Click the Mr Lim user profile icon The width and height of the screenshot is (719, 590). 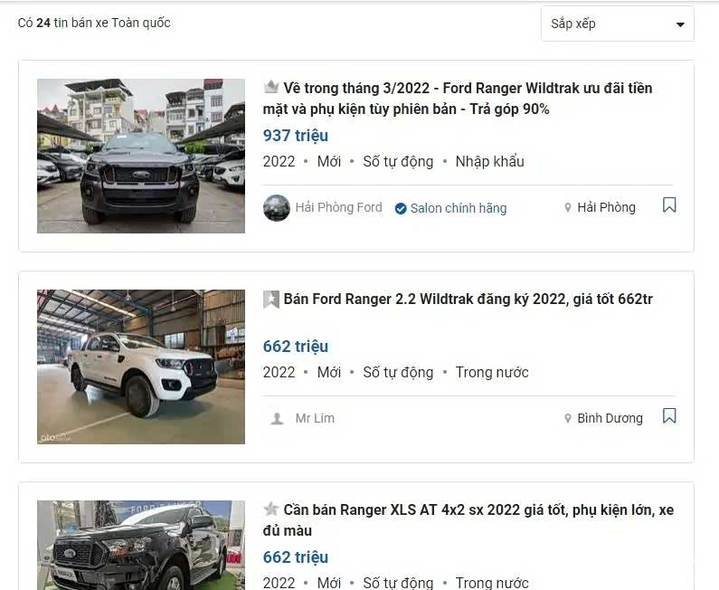coord(277,418)
